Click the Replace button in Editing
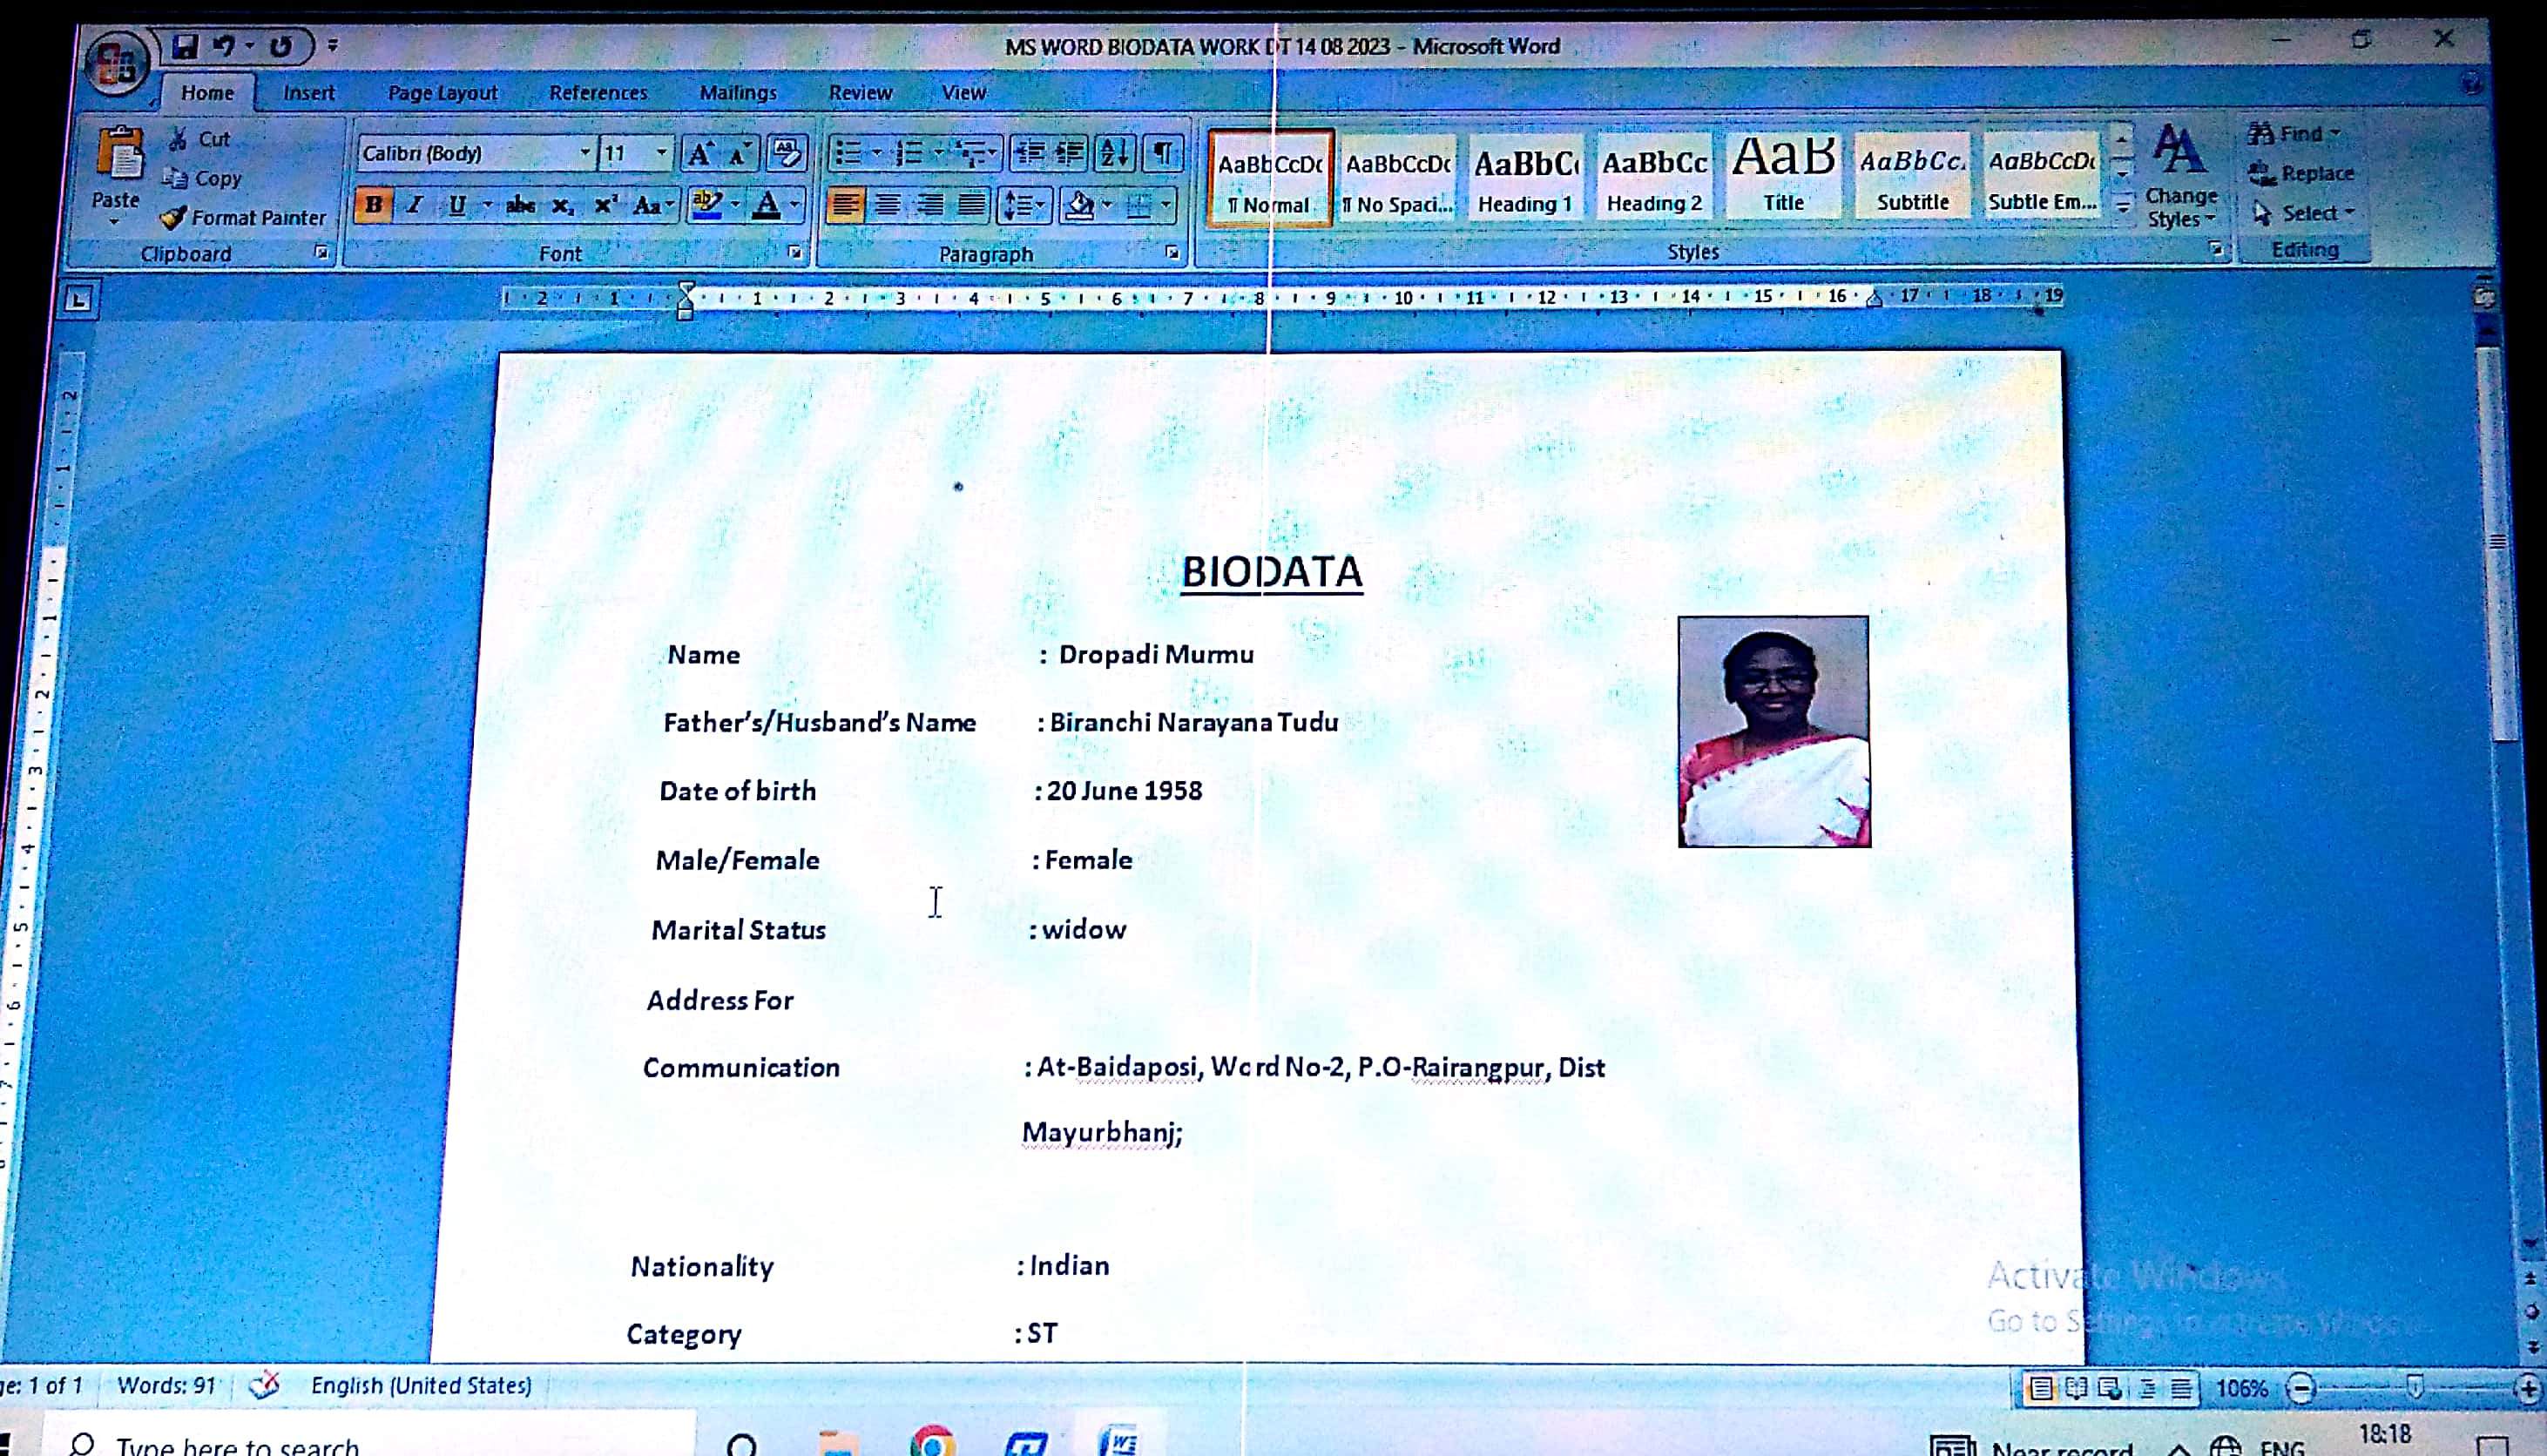 tap(2302, 173)
